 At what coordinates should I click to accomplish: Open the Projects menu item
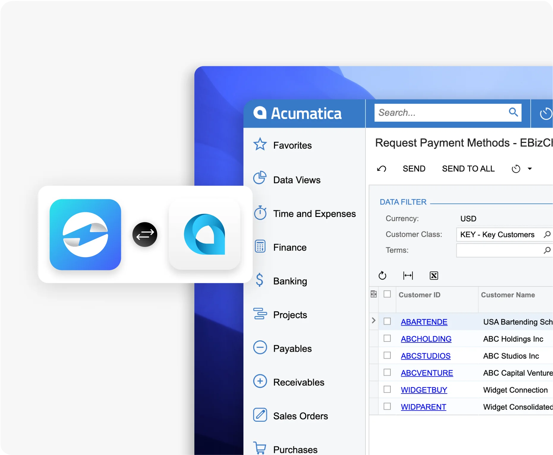pyautogui.click(x=290, y=315)
